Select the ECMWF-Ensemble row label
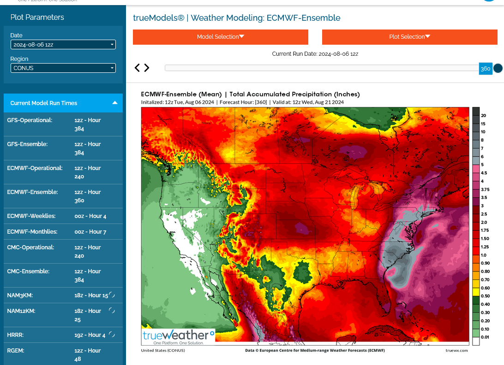This screenshot has width=504, height=365. coord(32,192)
